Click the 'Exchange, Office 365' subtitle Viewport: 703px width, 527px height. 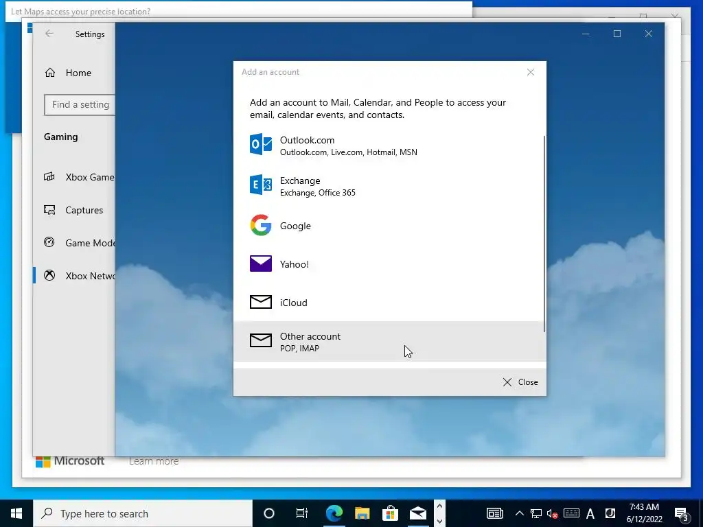317,193
